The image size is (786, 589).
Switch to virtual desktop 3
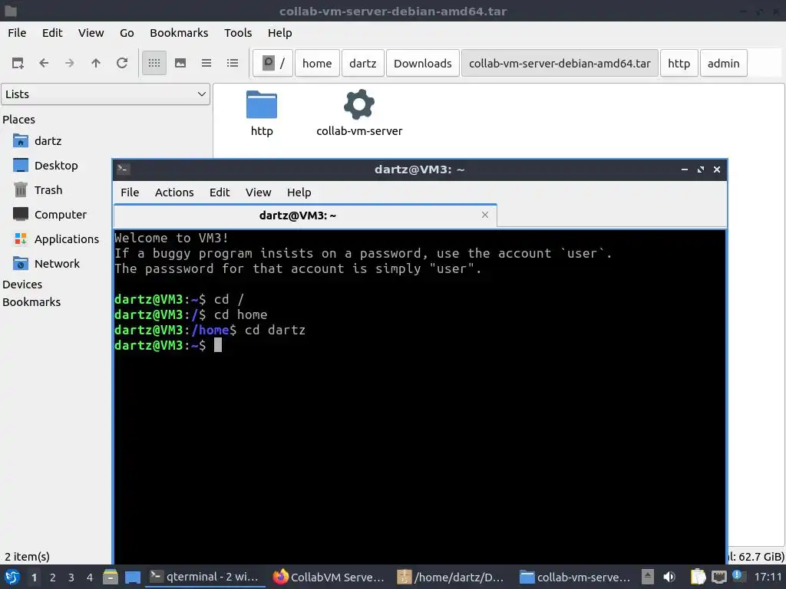point(71,577)
